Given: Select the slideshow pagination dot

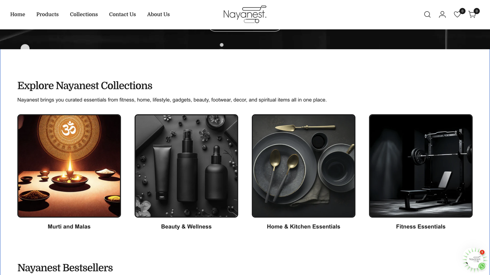Looking at the screenshot, I should coord(222,45).
